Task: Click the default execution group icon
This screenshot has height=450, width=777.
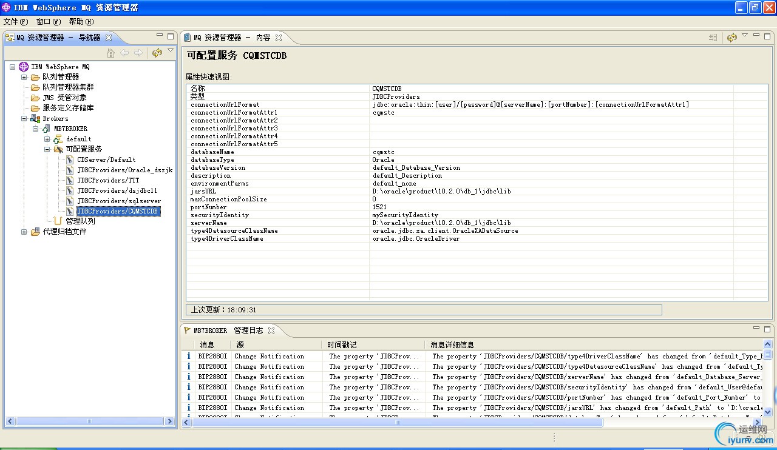Action: (x=58, y=139)
